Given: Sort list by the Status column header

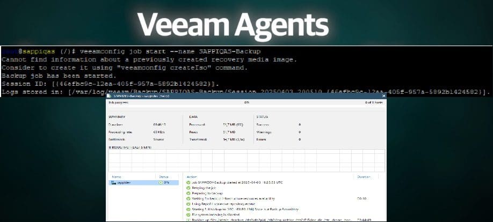Looking at the screenshot, I should (x=163, y=176).
